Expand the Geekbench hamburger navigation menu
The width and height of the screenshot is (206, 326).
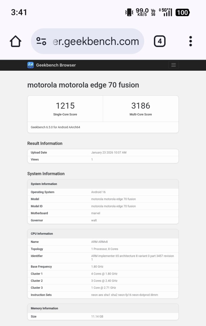[173, 65]
